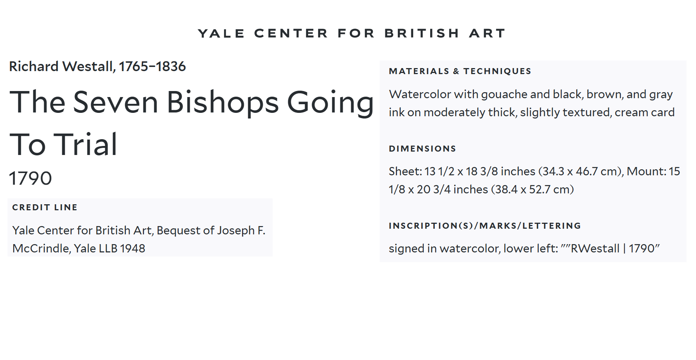696x360 pixels.
Task: Click the McCrindle, Yale LLB 1948 line
Action: (x=79, y=248)
